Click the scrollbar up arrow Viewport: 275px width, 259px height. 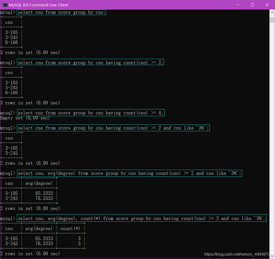coord(272,12)
